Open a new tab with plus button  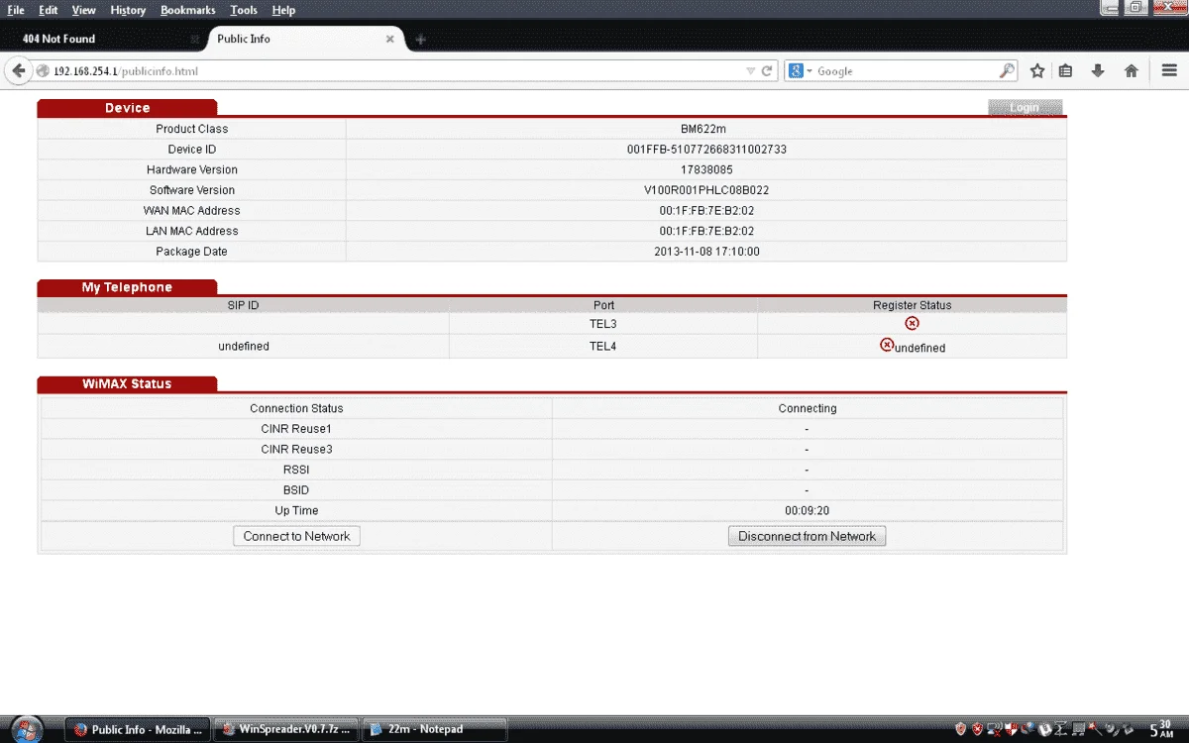(x=420, y=39)
